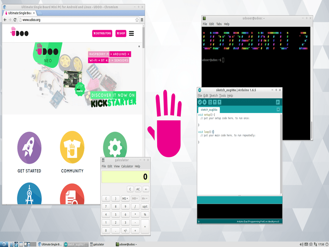Click the Upload arrow icon in Arduino toolbar
Screen dimensions: 329x247
tap(204, 102)
